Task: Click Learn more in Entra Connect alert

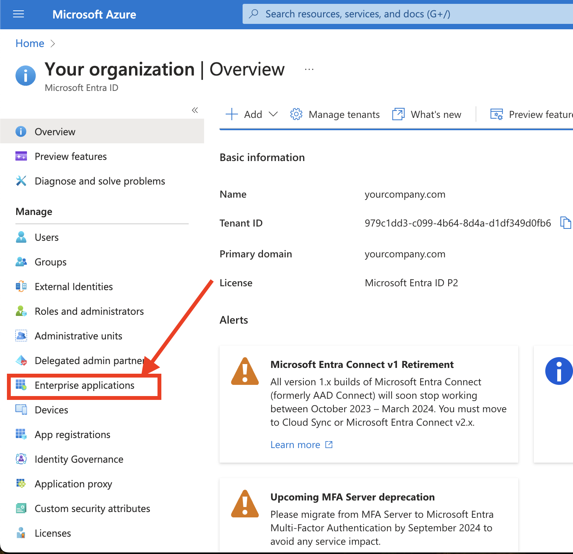Action: point(295,445)
